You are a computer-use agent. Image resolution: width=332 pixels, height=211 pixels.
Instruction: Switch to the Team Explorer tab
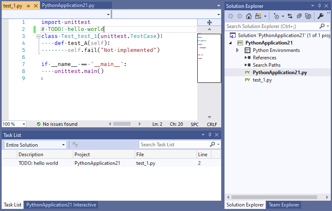click(x=284, y=205)
